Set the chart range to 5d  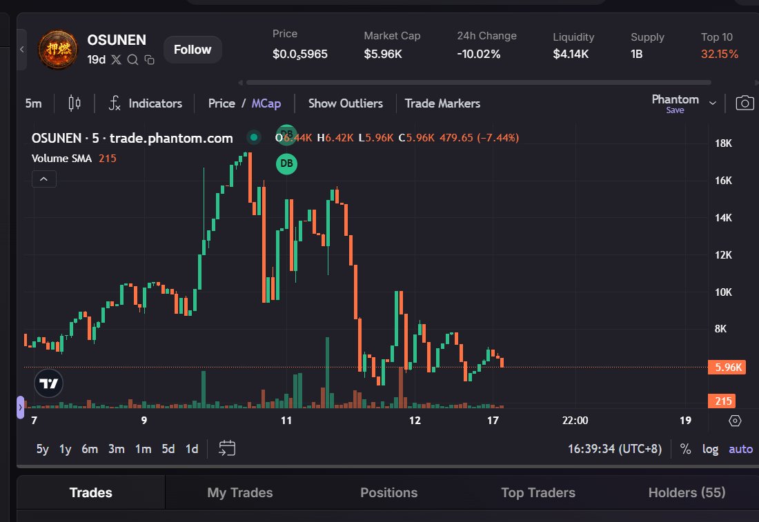pos(168,449)
